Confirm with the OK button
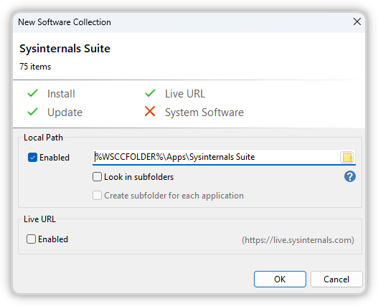 (x=280, y=279)
